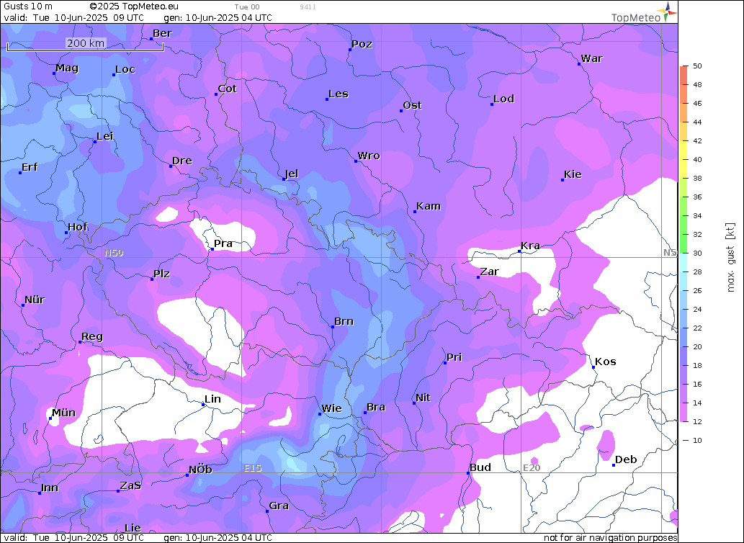Click the 'Gusts 10 m' title text
Image resolution: width=744 pixels, height=543 pixels.
(28, 6)
